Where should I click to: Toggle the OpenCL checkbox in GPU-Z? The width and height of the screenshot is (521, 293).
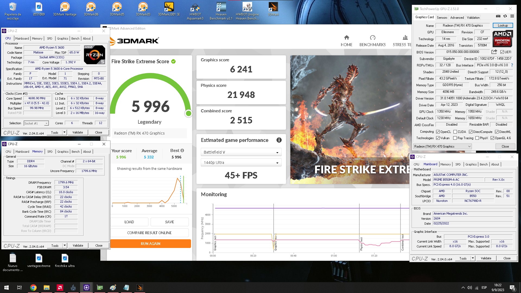click(x=438, y=132)
